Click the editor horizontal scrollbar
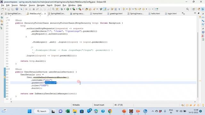The image size is (205, 115). point(103,102)
